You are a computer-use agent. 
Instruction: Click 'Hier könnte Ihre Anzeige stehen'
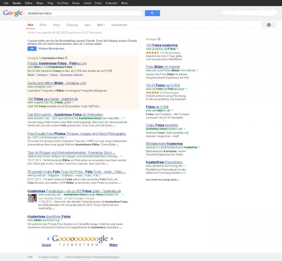tap(162, 180)
